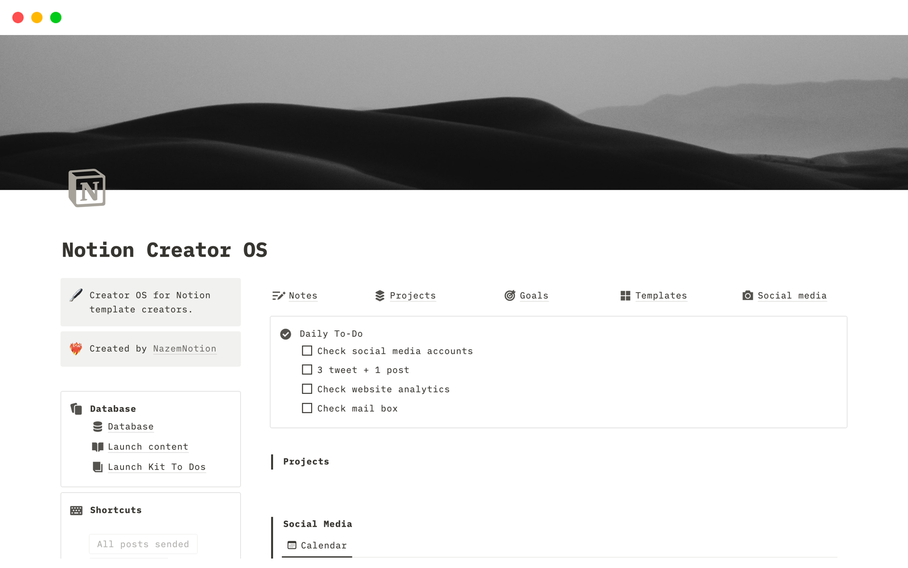Image resolution: width=908 pixels, height=568 pixels.
Task: Click the Social Media icon in top navigation
Action: click(747, 296)
